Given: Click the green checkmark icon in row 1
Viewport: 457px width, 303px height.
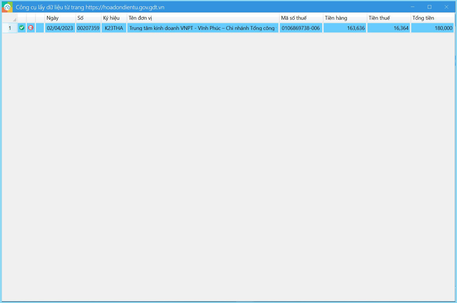Looking at the screenshot, I should point(22,28).
